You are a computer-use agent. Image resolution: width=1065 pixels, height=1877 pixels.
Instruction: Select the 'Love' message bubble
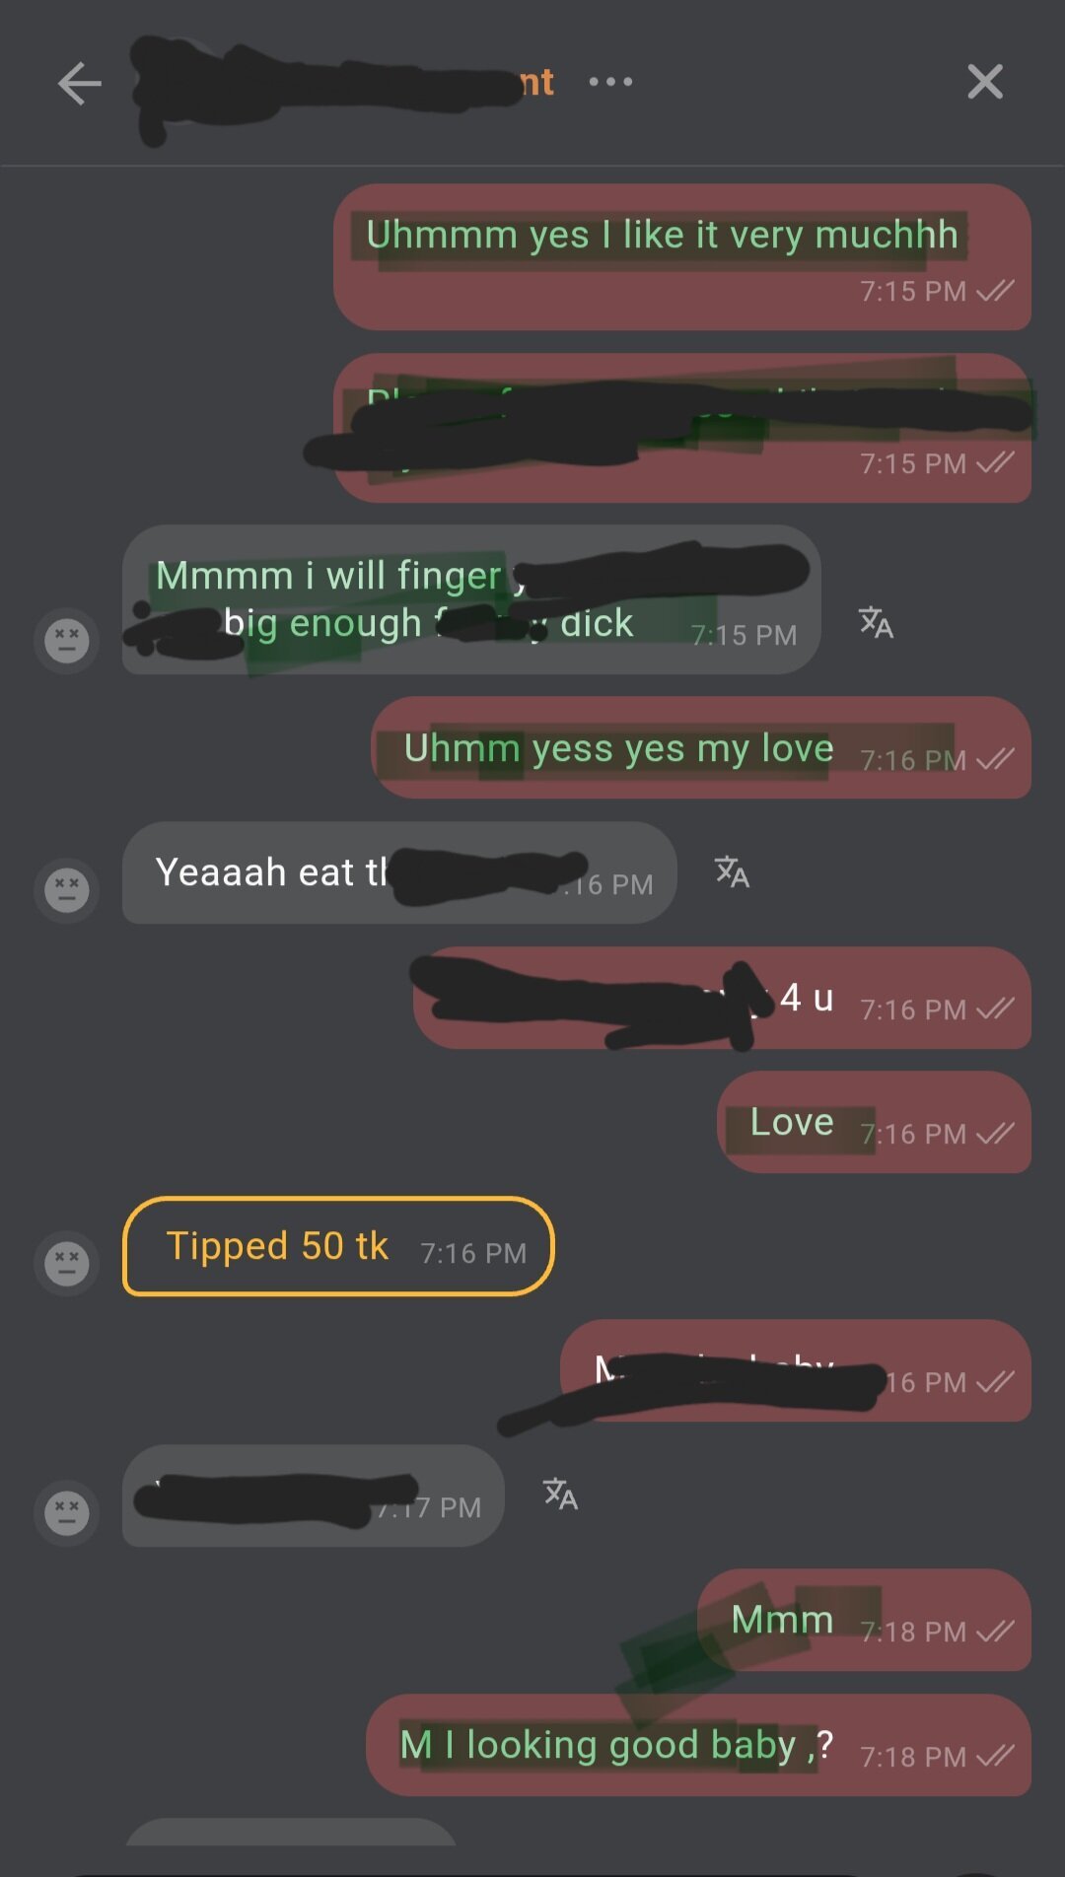[874, 1122]
